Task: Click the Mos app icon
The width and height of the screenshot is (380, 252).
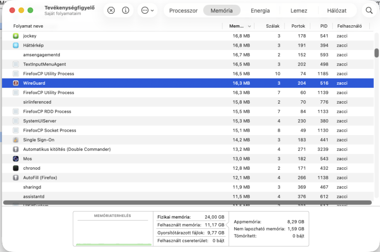Action: point(16,159)
